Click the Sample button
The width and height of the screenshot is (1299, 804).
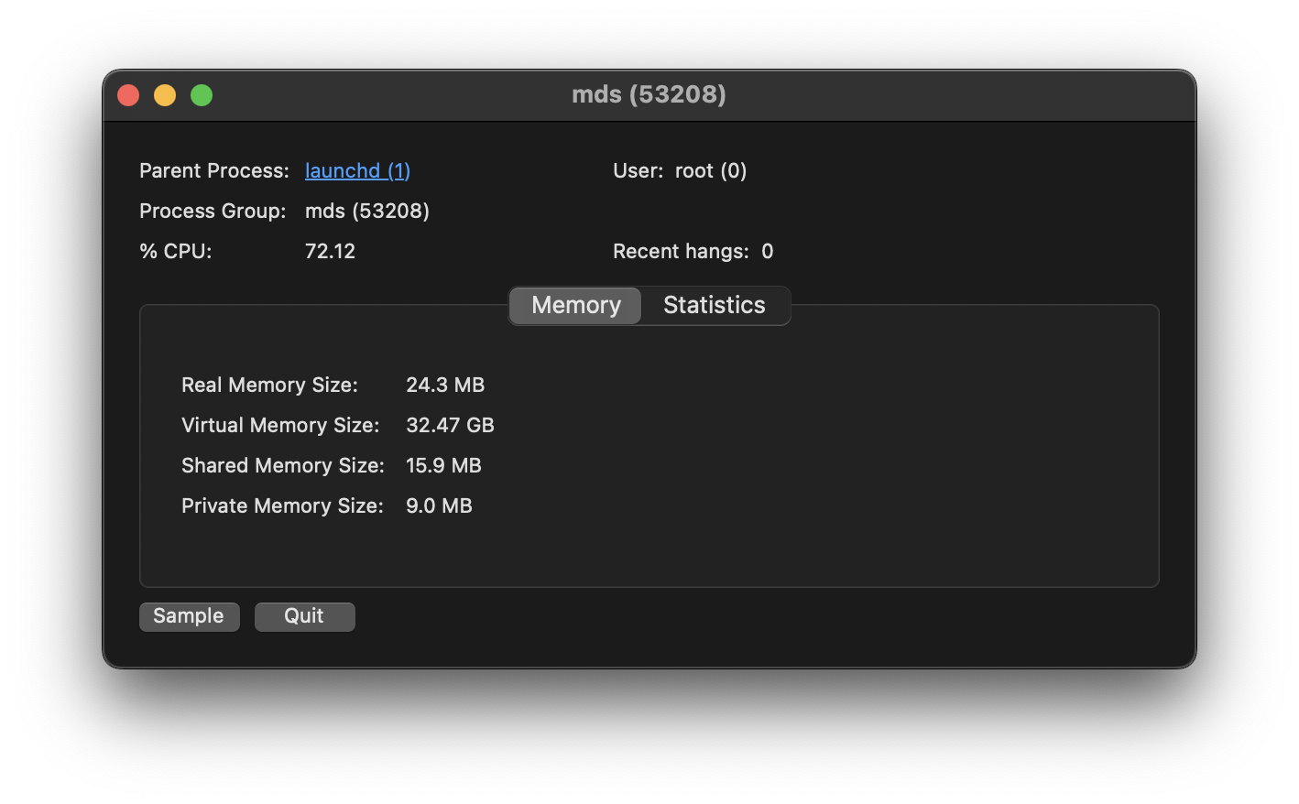pos(189,616)
